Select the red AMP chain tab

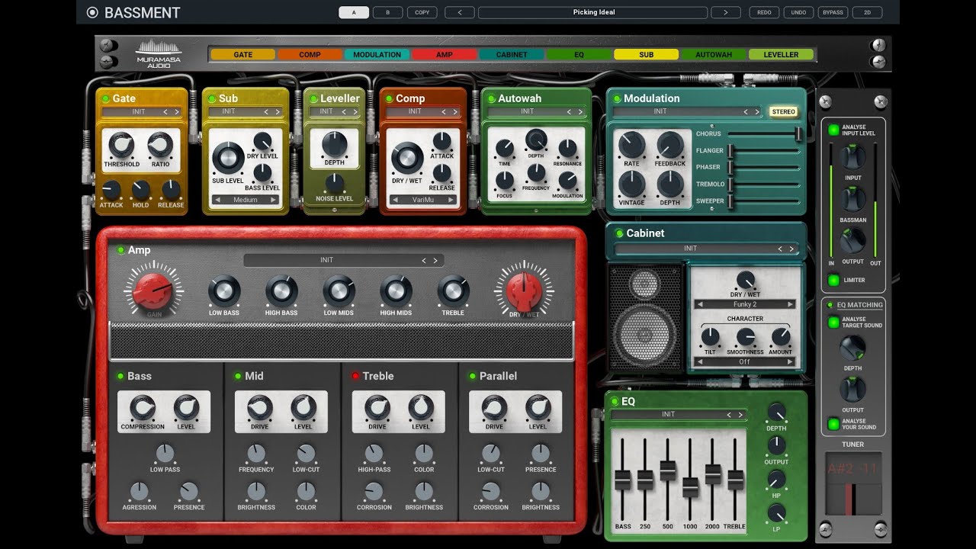[445, 55]
